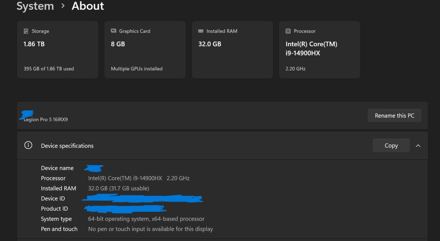The image size is (440, 241).
Task: Open the Storage 1.86 TB card
Action: pos(57,50)
